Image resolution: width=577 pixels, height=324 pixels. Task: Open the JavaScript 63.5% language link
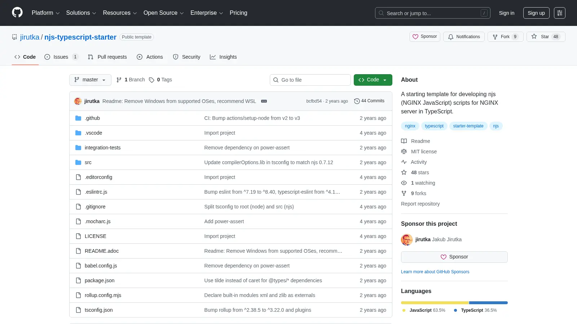(x=424, y=310)
